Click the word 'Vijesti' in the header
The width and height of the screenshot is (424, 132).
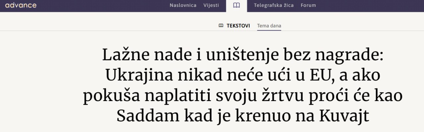click(211, 5)
